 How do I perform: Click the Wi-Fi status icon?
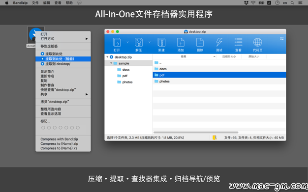coord(253,3)
